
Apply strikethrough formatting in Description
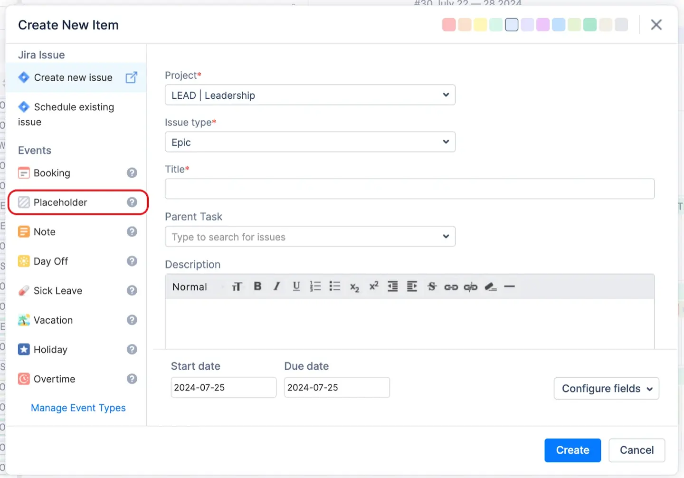[x=431, y=287]
